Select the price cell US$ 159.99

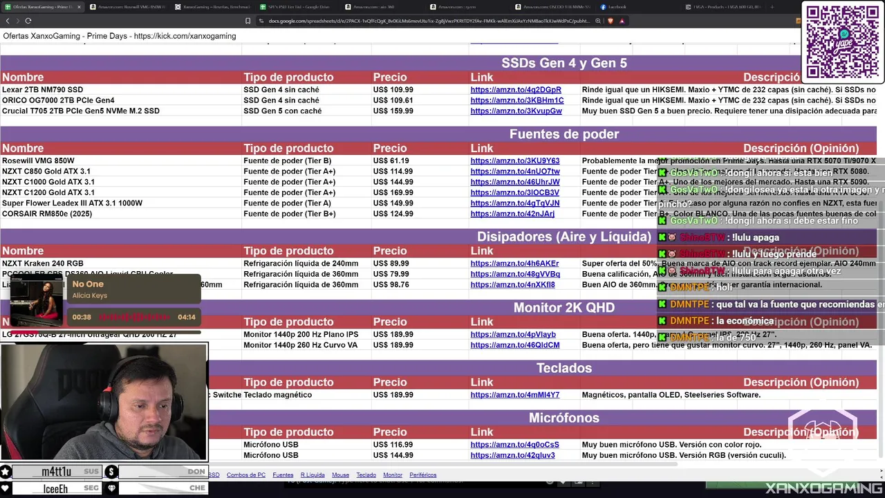pyautogui.click(x=393, y=111)
